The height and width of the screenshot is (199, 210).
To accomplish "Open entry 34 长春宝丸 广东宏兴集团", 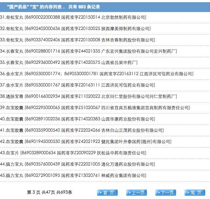I will (89, 51).
